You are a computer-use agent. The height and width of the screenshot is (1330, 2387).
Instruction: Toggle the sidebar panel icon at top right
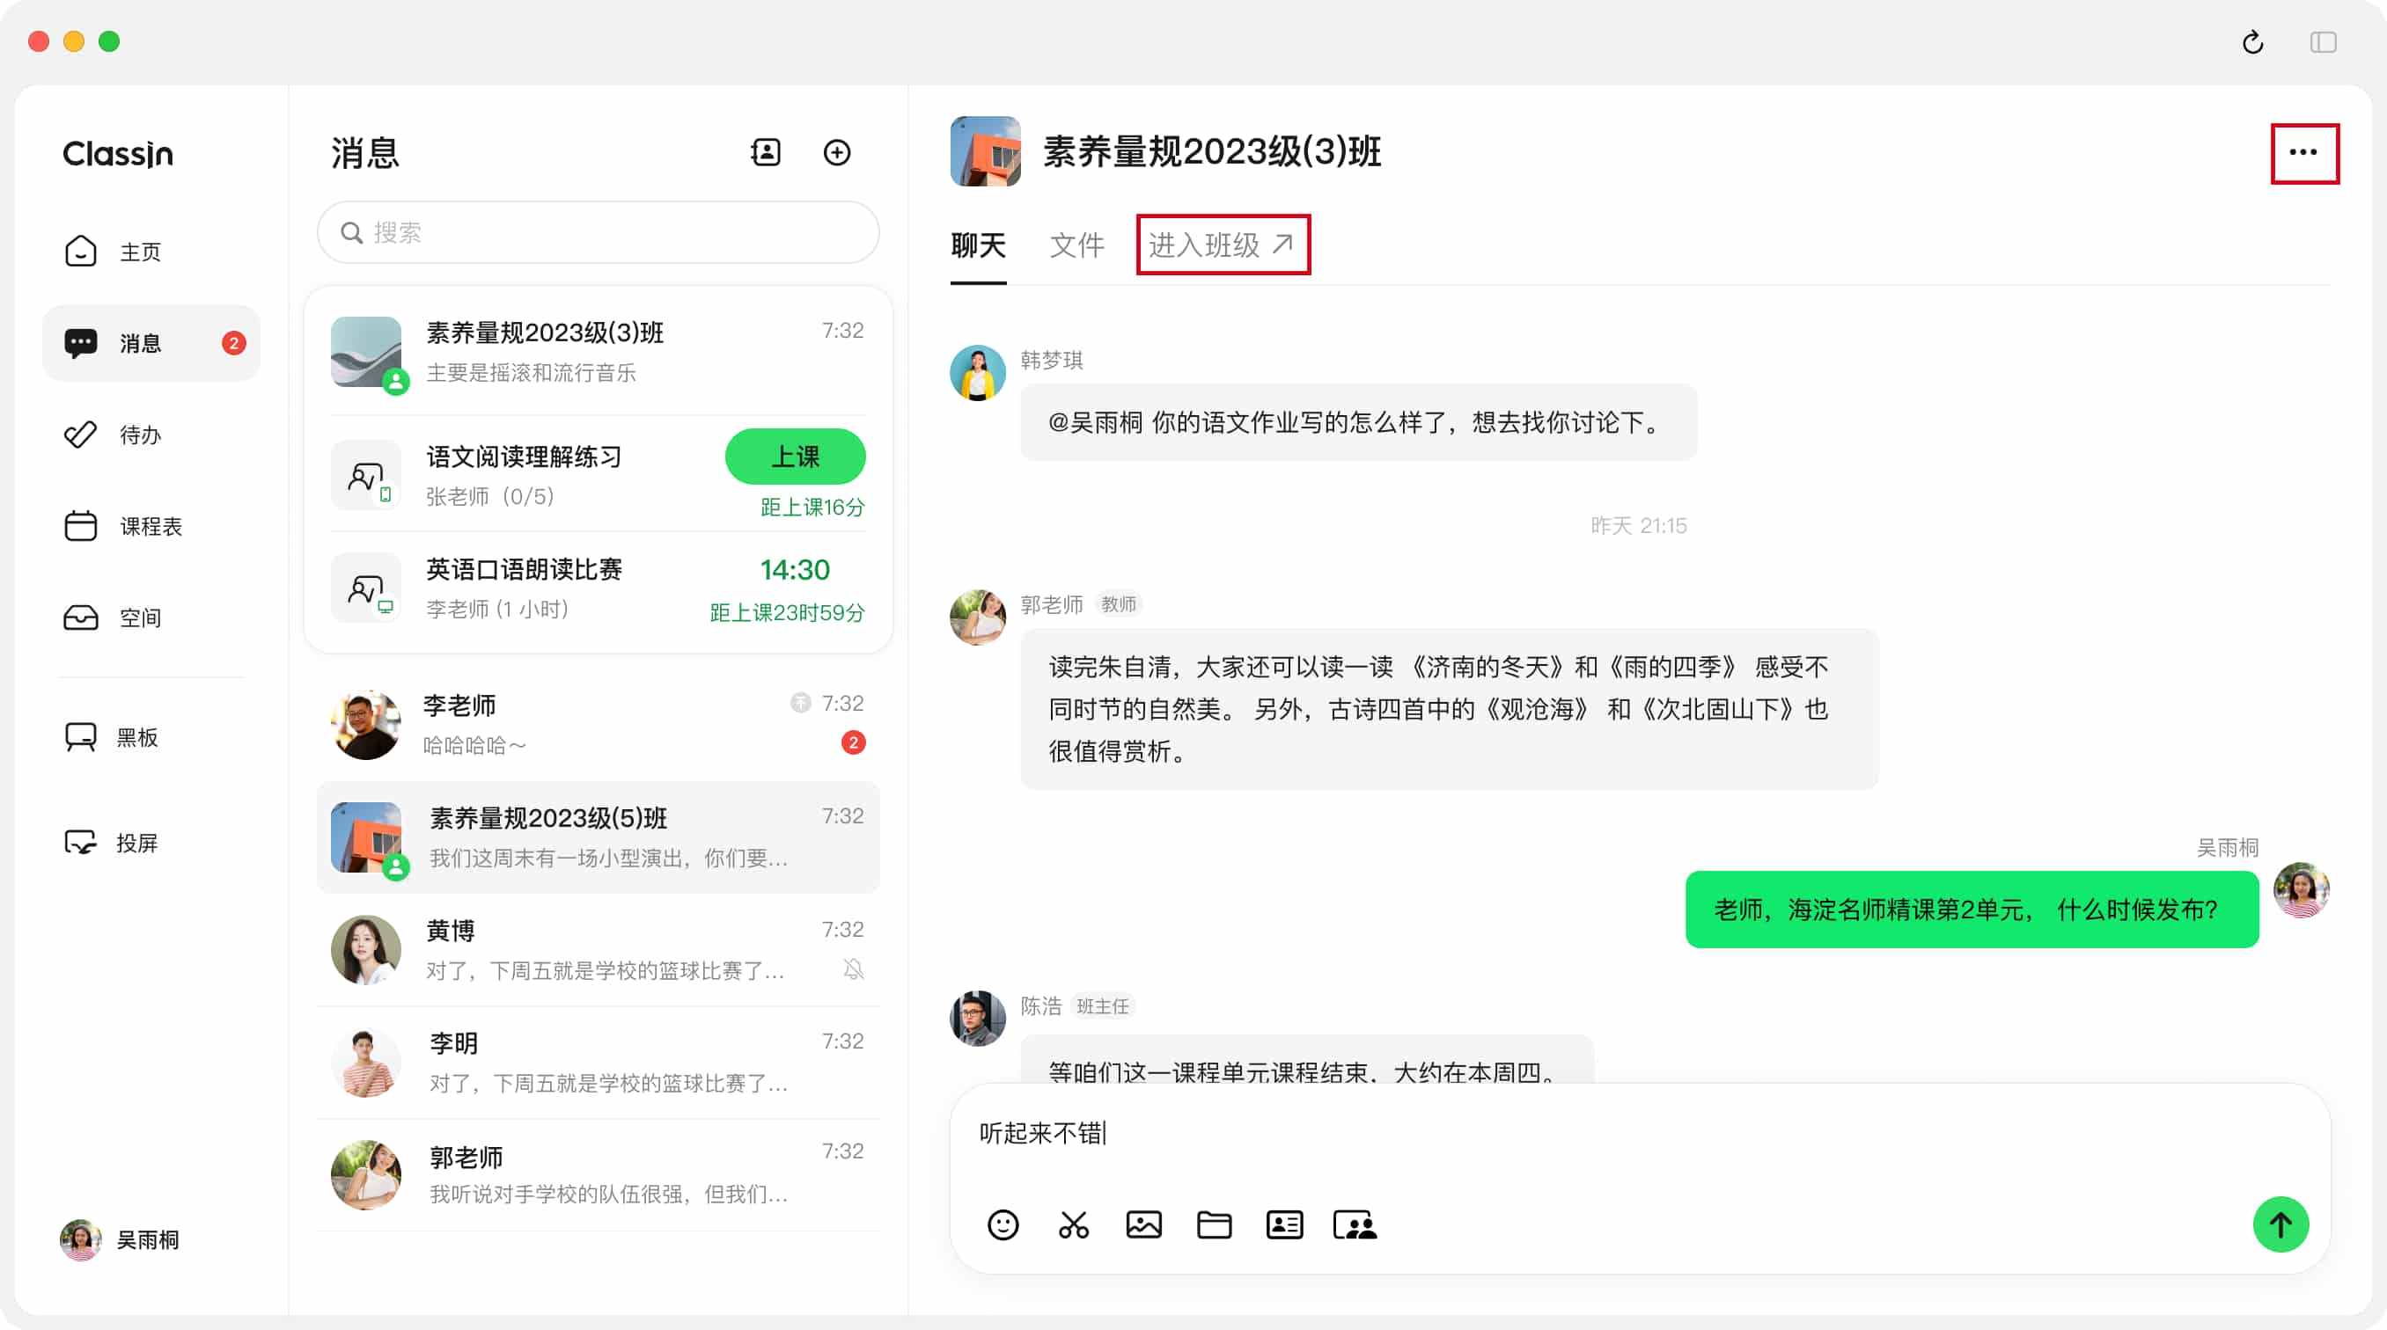point(2322,42)
